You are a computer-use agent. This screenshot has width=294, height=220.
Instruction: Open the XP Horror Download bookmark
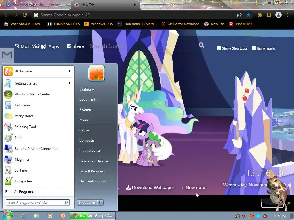pos(180,24)
